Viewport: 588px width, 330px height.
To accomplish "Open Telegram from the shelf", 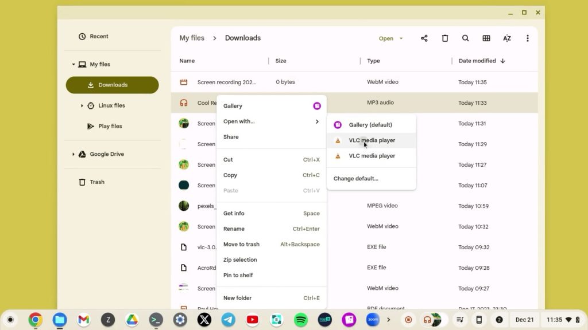I will coord(229,320).
